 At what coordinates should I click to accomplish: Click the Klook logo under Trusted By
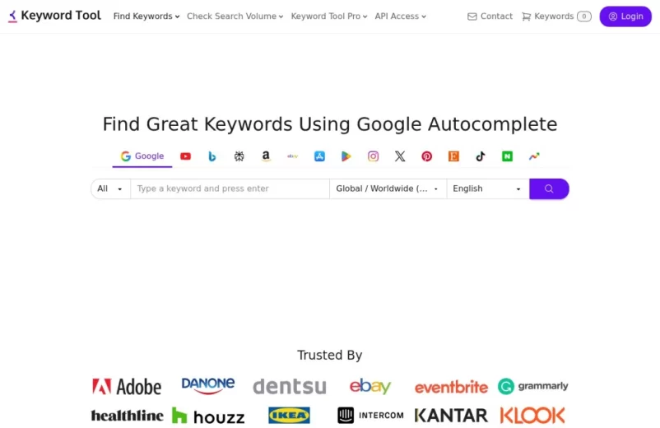532,416
